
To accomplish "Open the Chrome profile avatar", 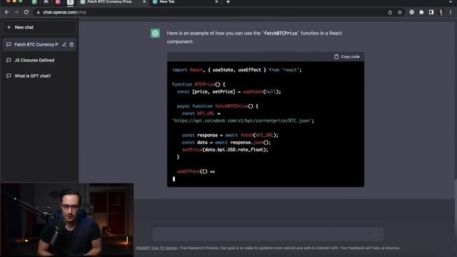I will point(441,12).
